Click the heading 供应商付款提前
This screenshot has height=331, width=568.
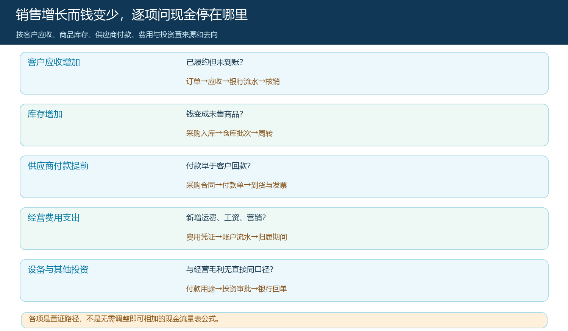coord(58,166)
